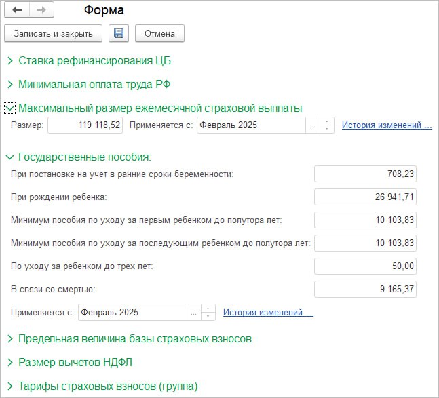Viewport: 439px width, 398px height.
Task: Open История изменений link under Государственные пособия
Action: pos(268,312)
